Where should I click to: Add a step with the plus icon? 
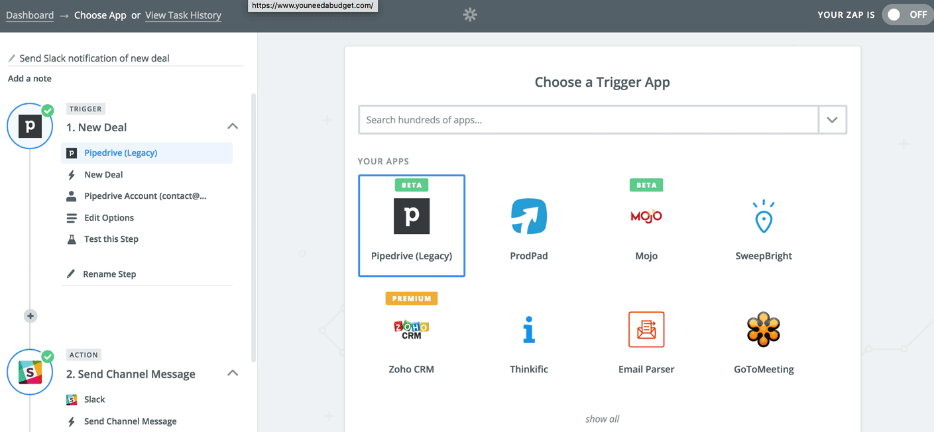tap(30, 316)
